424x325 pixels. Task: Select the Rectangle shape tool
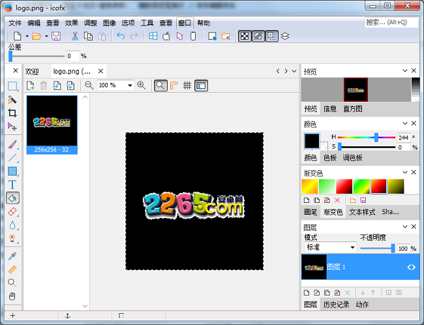coord(12,171)
